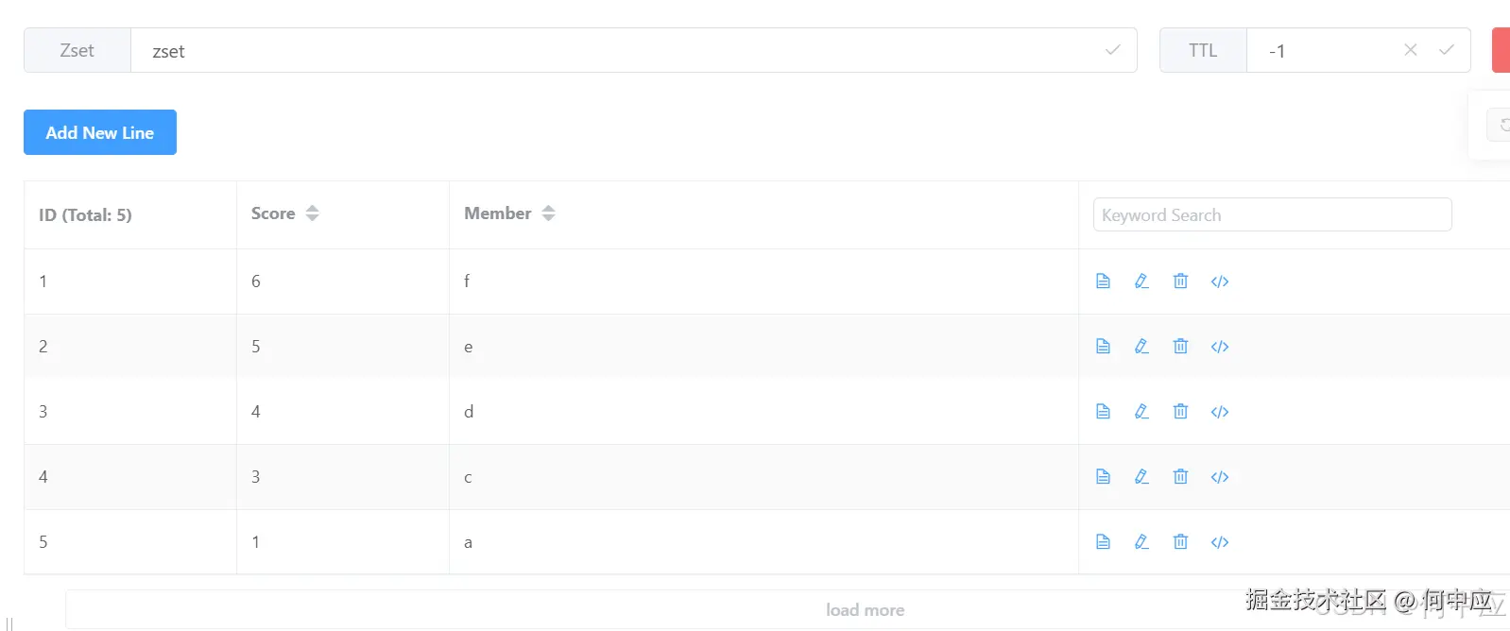Edit the row with member c
Image resolution: width=1510 pixels, height=631 pixels.
point(1141,477)
